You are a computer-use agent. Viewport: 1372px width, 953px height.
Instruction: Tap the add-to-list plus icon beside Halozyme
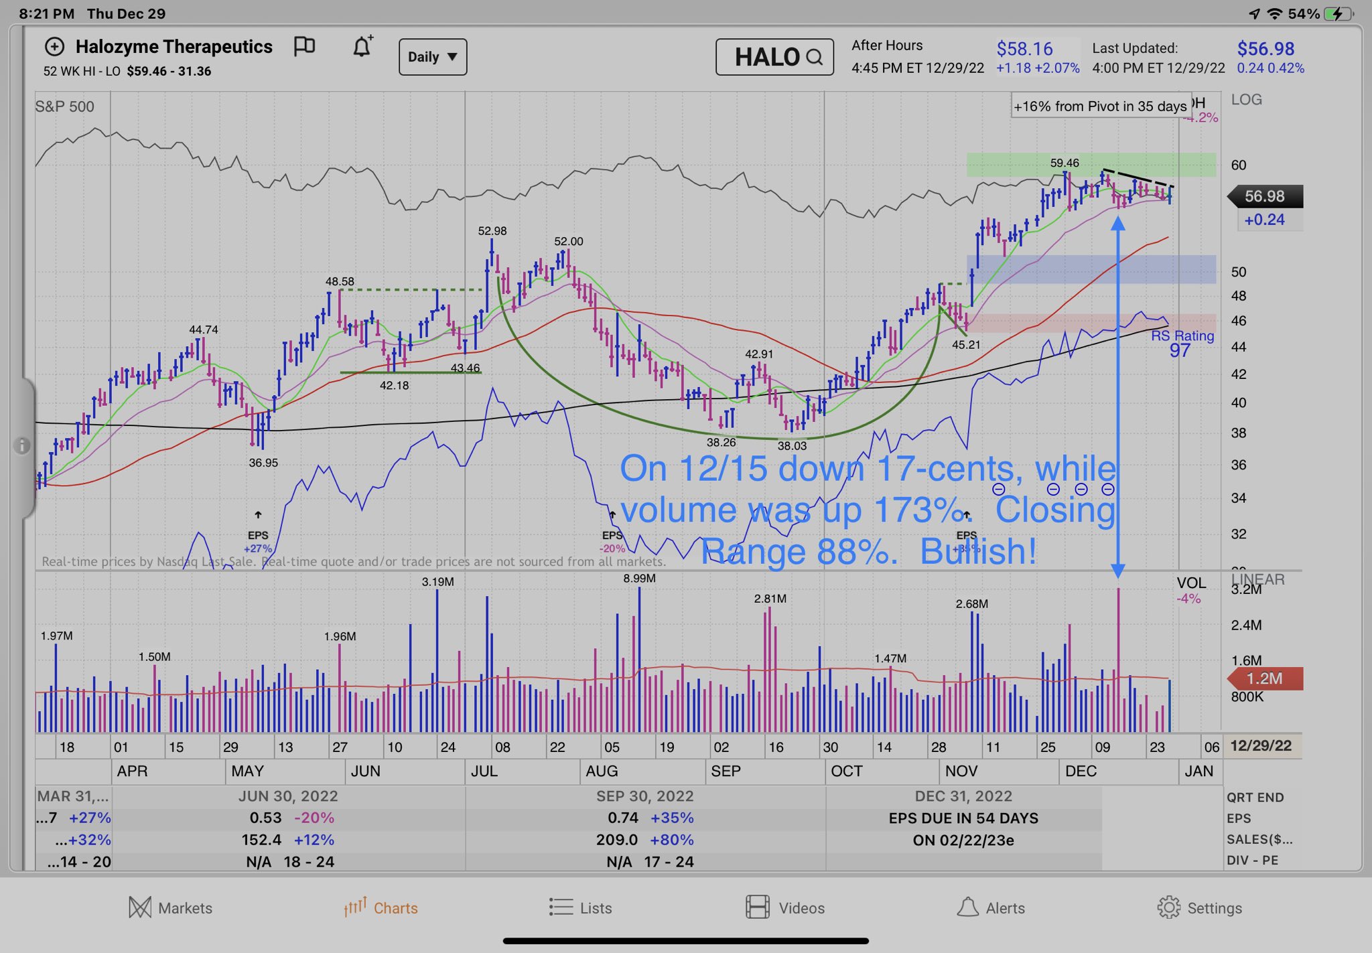(54, 47)
